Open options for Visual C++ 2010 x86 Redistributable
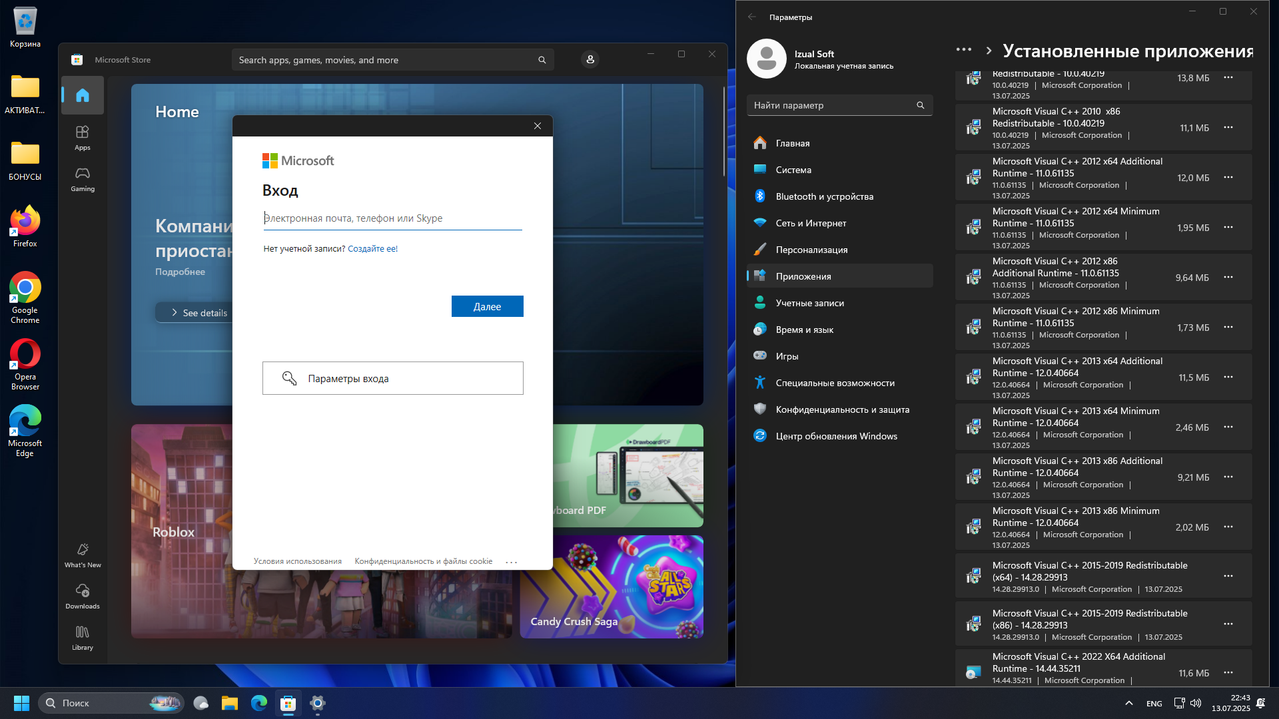Viewport: 1279px width, 719px height. 1228,127
